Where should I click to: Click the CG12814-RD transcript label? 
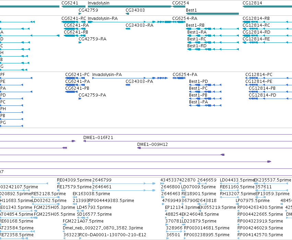click(256, 32)
